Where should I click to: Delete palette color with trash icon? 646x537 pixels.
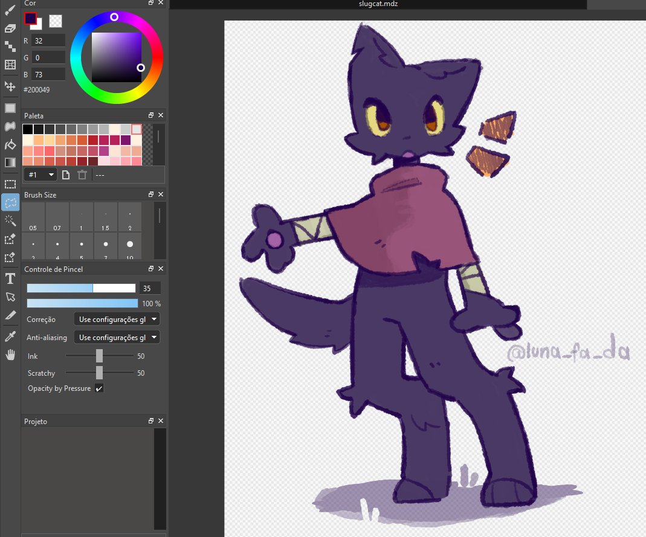(82, 175)
